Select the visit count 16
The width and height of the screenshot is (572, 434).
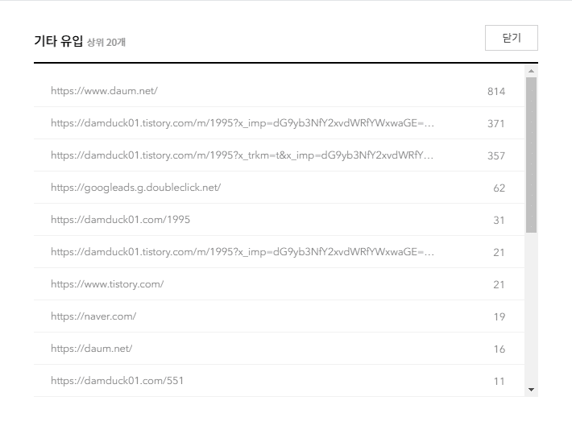[x=499, y=349]
